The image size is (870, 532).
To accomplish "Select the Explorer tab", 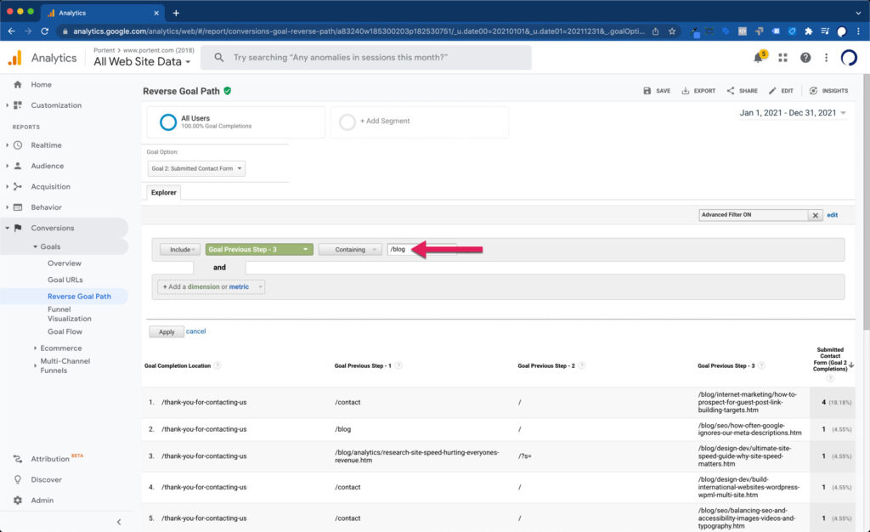I will [x=164, y=193].
